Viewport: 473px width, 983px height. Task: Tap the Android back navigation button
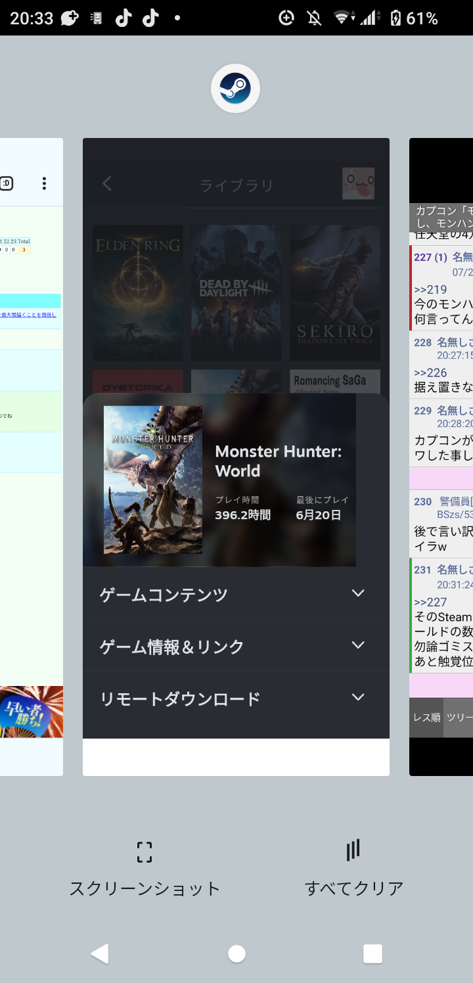click(x=100, y=953)
